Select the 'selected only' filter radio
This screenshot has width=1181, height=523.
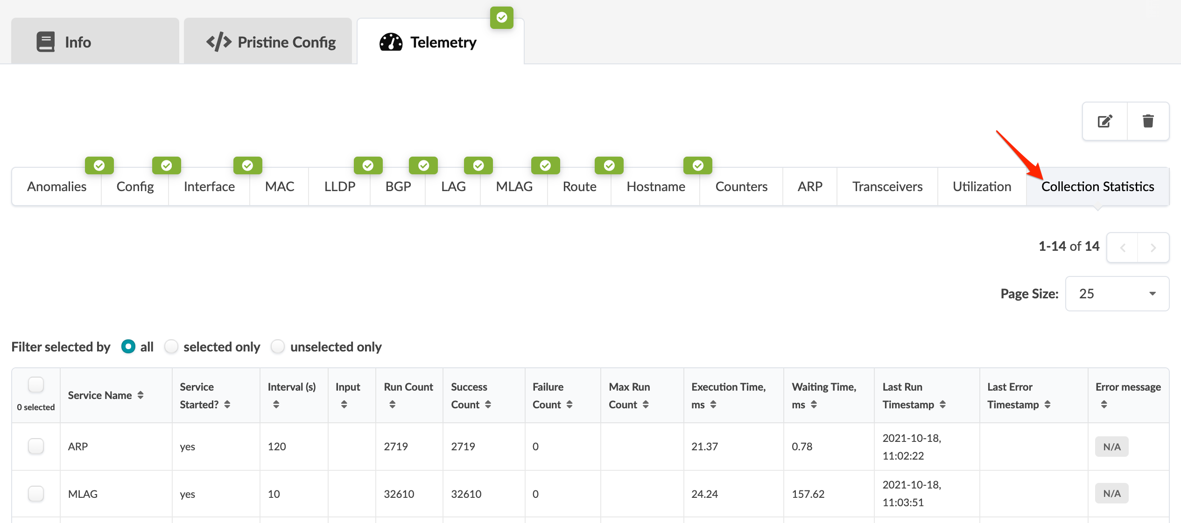coord(171,347)
